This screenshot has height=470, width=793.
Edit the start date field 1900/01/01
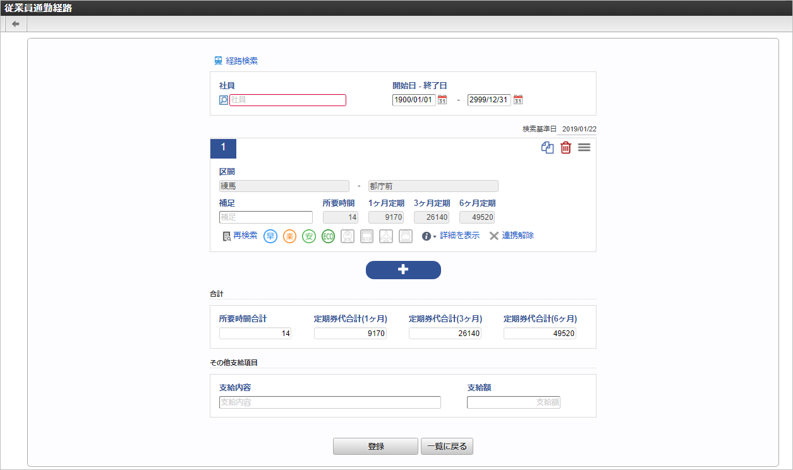[x=414, y=100]
